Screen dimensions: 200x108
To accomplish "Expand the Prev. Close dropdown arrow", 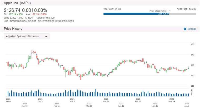I will pyautogui.click(x=170, y=11).
